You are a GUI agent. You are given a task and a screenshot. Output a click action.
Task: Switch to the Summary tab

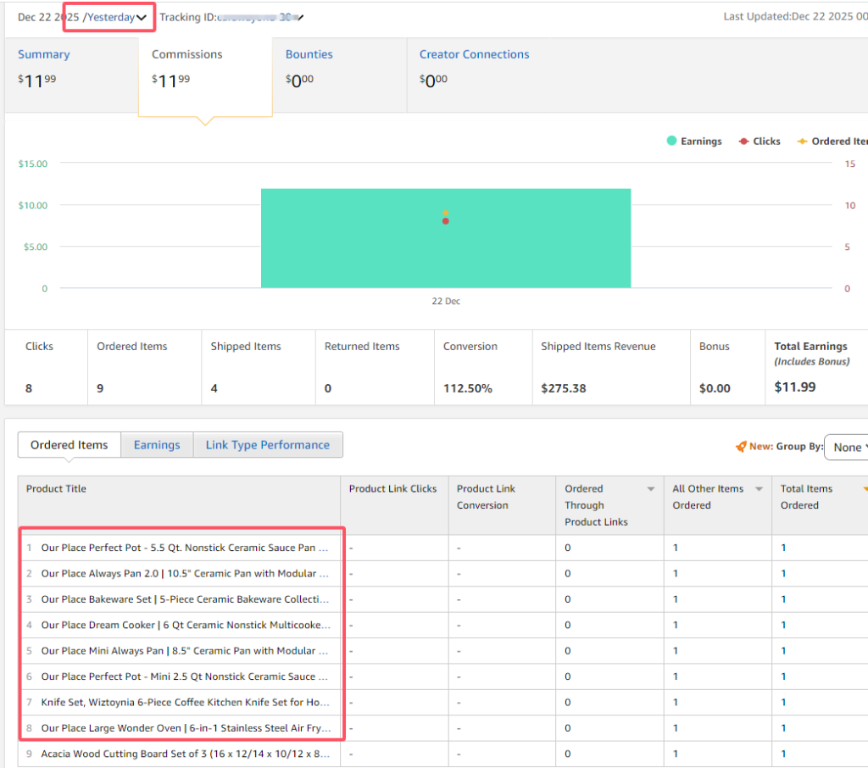click(44, 54)
